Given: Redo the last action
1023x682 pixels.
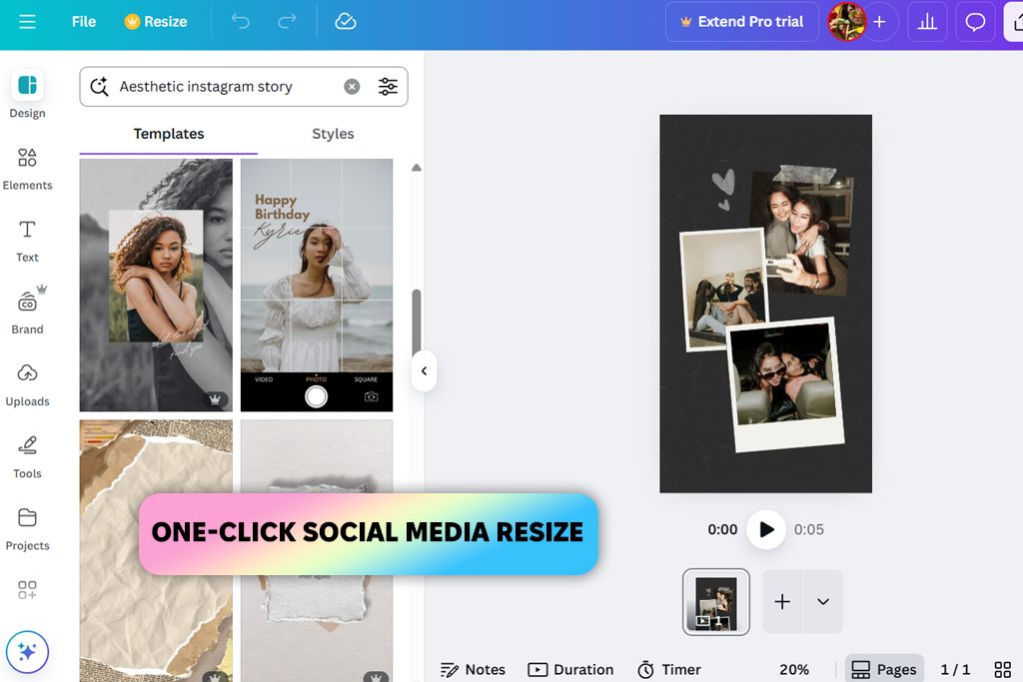Looking at the screenshot, I should coord(287,22).
